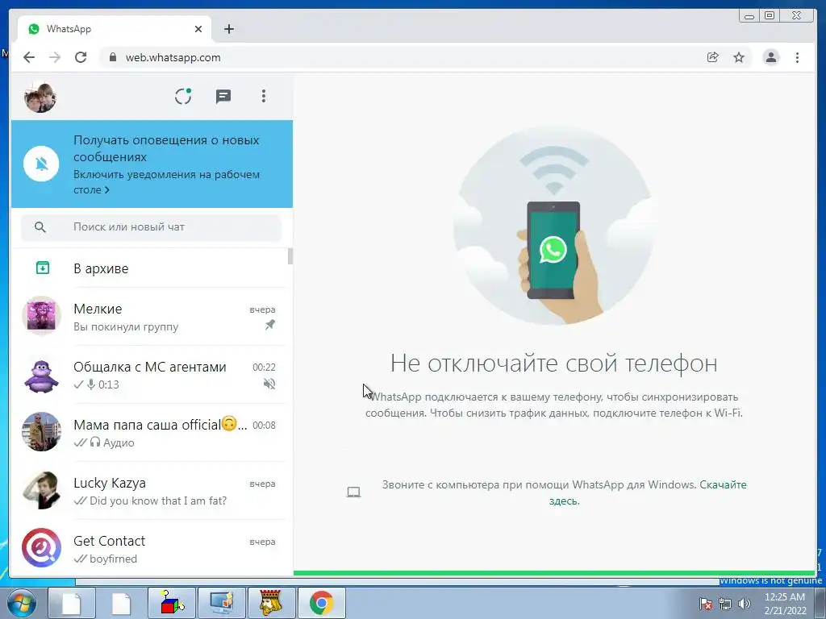Open the archived chats box icon

[43, 268]
